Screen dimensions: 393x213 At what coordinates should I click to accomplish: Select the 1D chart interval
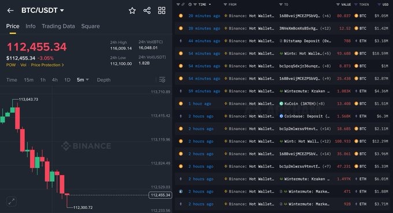coord(67,80)
